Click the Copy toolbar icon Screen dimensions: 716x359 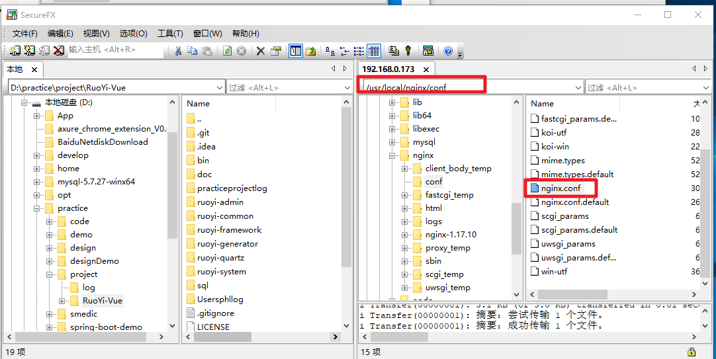193,51
